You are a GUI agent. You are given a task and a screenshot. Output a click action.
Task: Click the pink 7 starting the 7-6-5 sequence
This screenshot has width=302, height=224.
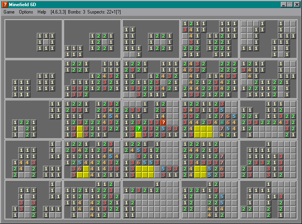click(x=222, y=116)
